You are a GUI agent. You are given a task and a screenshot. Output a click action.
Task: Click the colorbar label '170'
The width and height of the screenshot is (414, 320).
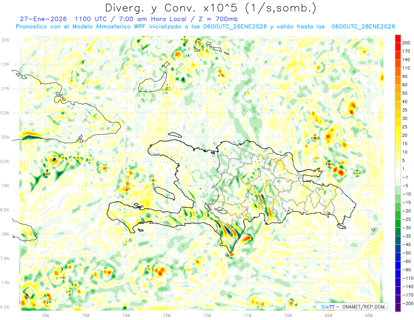click(406, 51)
